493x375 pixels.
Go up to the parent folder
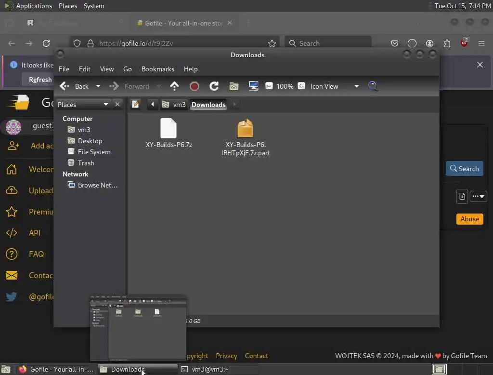[x=174, y=86]
